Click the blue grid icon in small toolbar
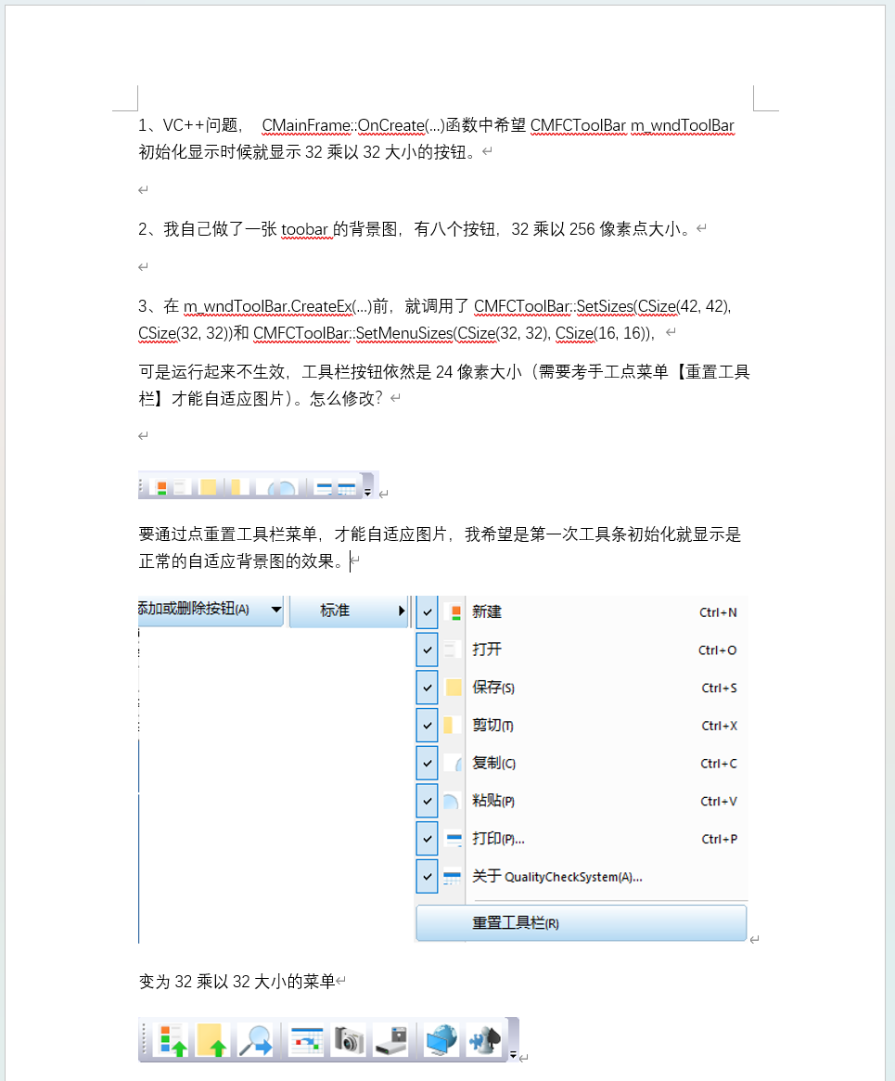The width and height of the screenshot is (895, 1081). tap(347, 488)
